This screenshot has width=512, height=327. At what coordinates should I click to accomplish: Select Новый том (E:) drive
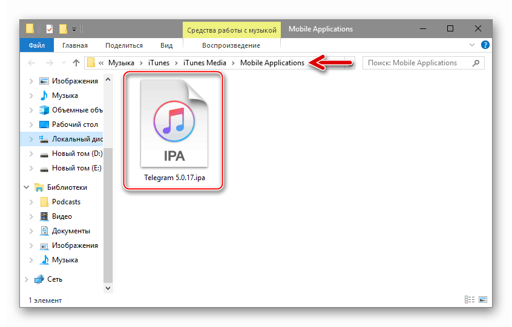point(77,168)
